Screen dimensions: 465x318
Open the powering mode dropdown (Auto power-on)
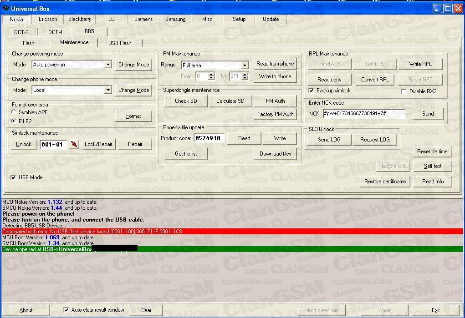[108, 65]
